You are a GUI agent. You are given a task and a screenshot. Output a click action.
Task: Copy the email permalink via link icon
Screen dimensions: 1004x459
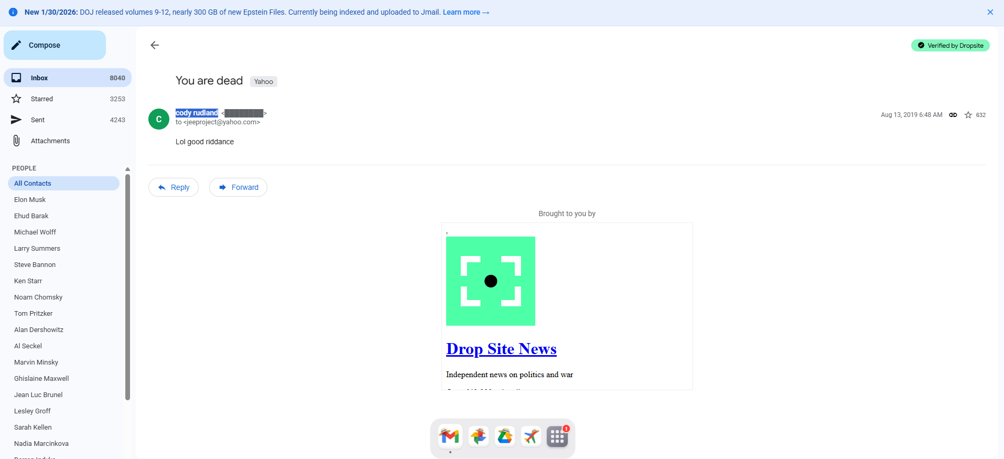point(953,115)
